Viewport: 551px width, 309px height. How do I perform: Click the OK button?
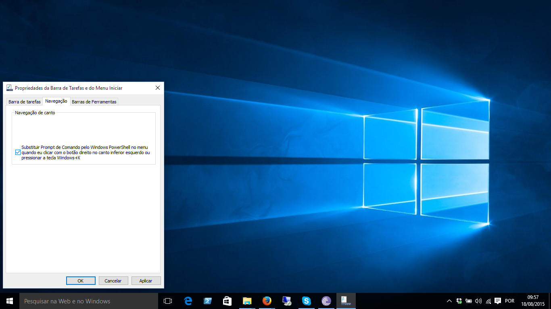point(81,281)
